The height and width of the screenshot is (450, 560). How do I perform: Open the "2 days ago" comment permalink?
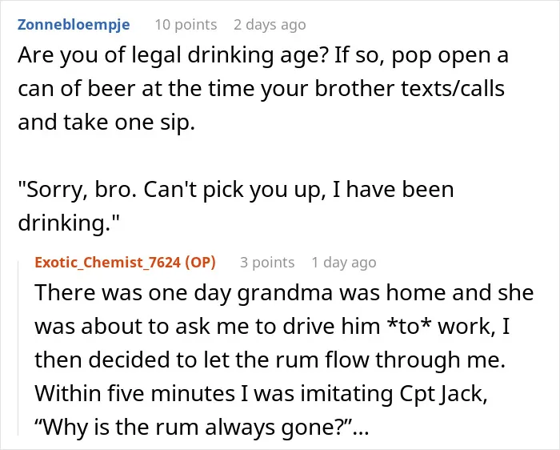tap(270, 25)
